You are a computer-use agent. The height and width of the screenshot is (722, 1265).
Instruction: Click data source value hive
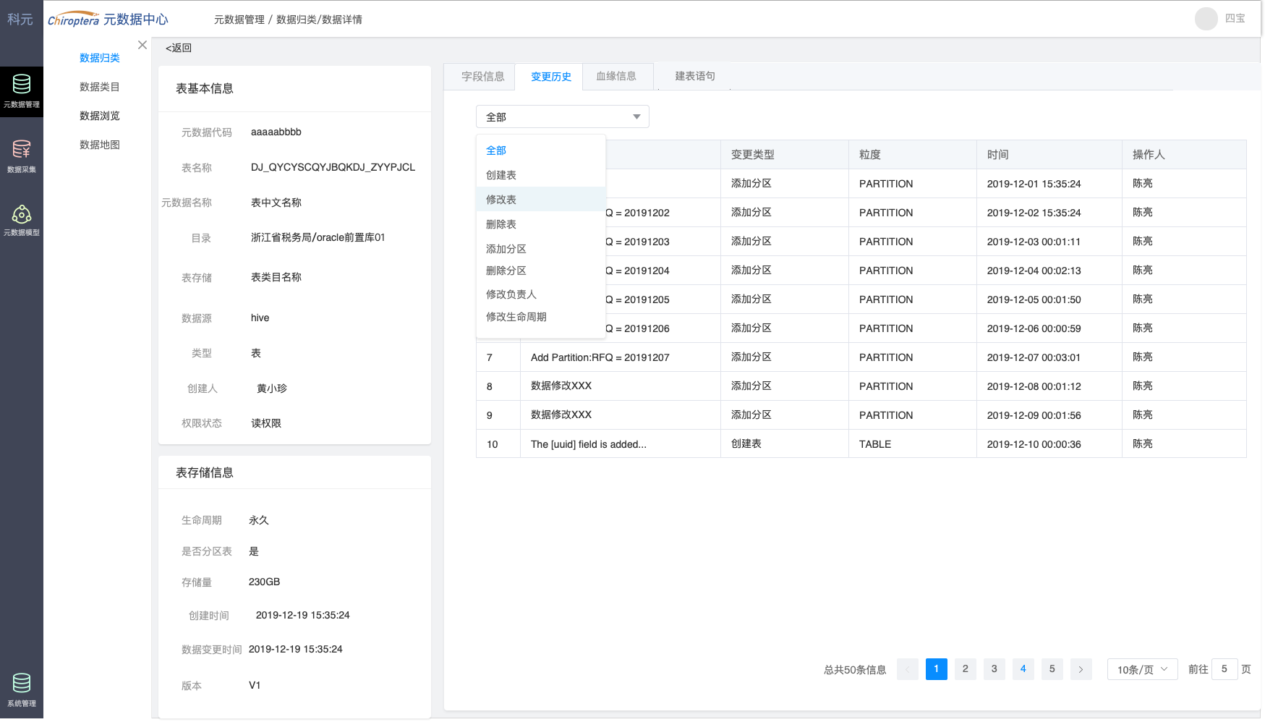point(260,318)
